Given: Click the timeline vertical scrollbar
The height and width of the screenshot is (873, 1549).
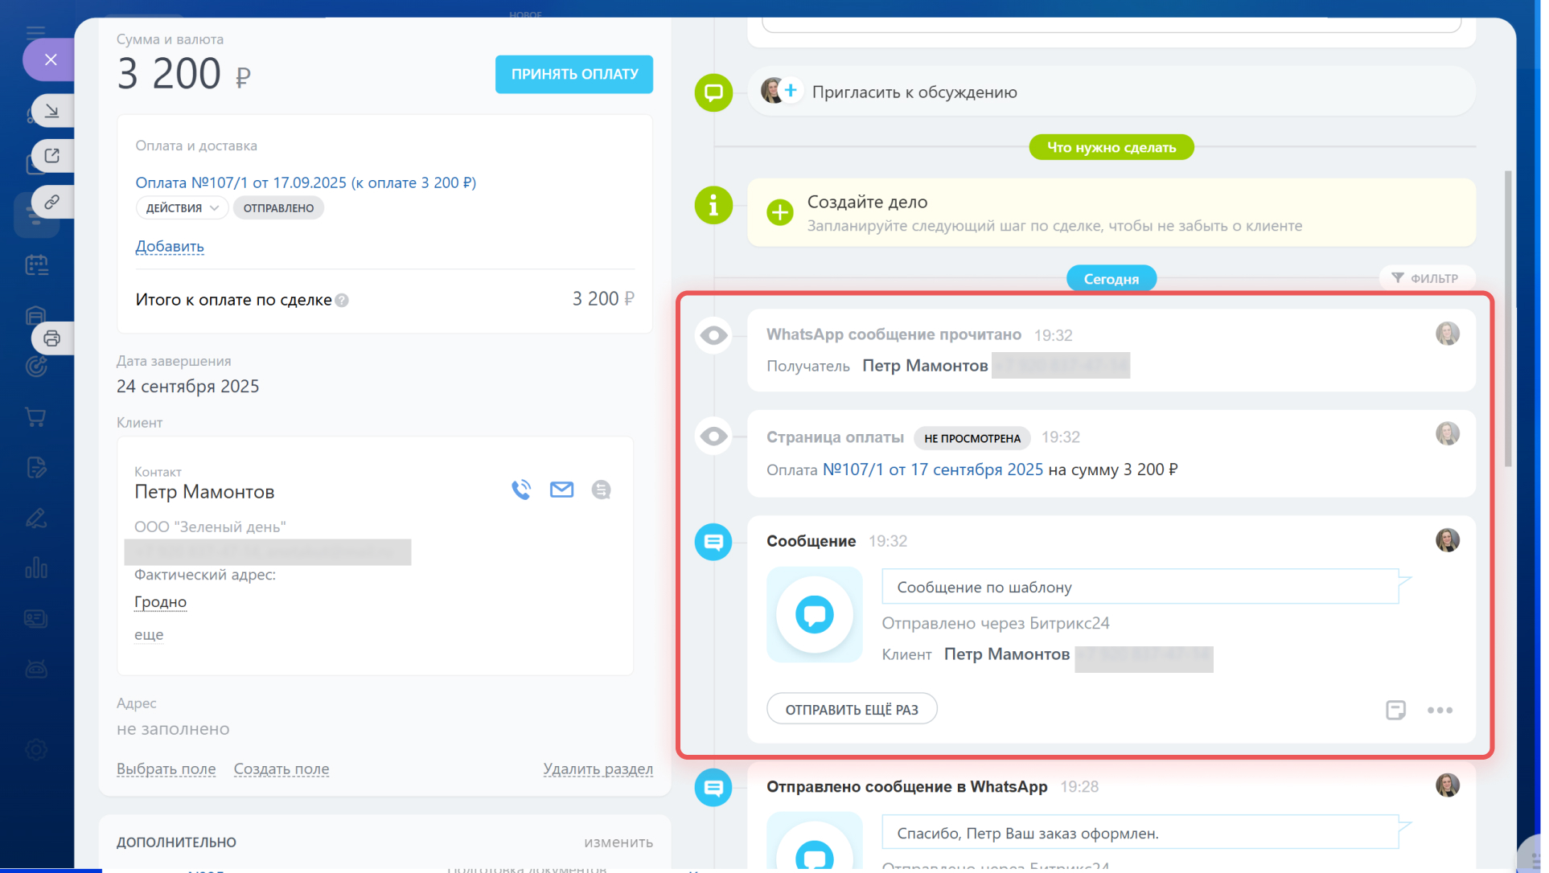Looking at the screenshot, I should 1508,318.
